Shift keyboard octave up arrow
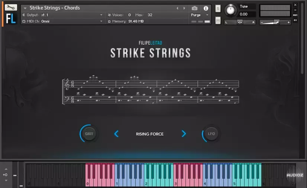 [x=6, y=169]
